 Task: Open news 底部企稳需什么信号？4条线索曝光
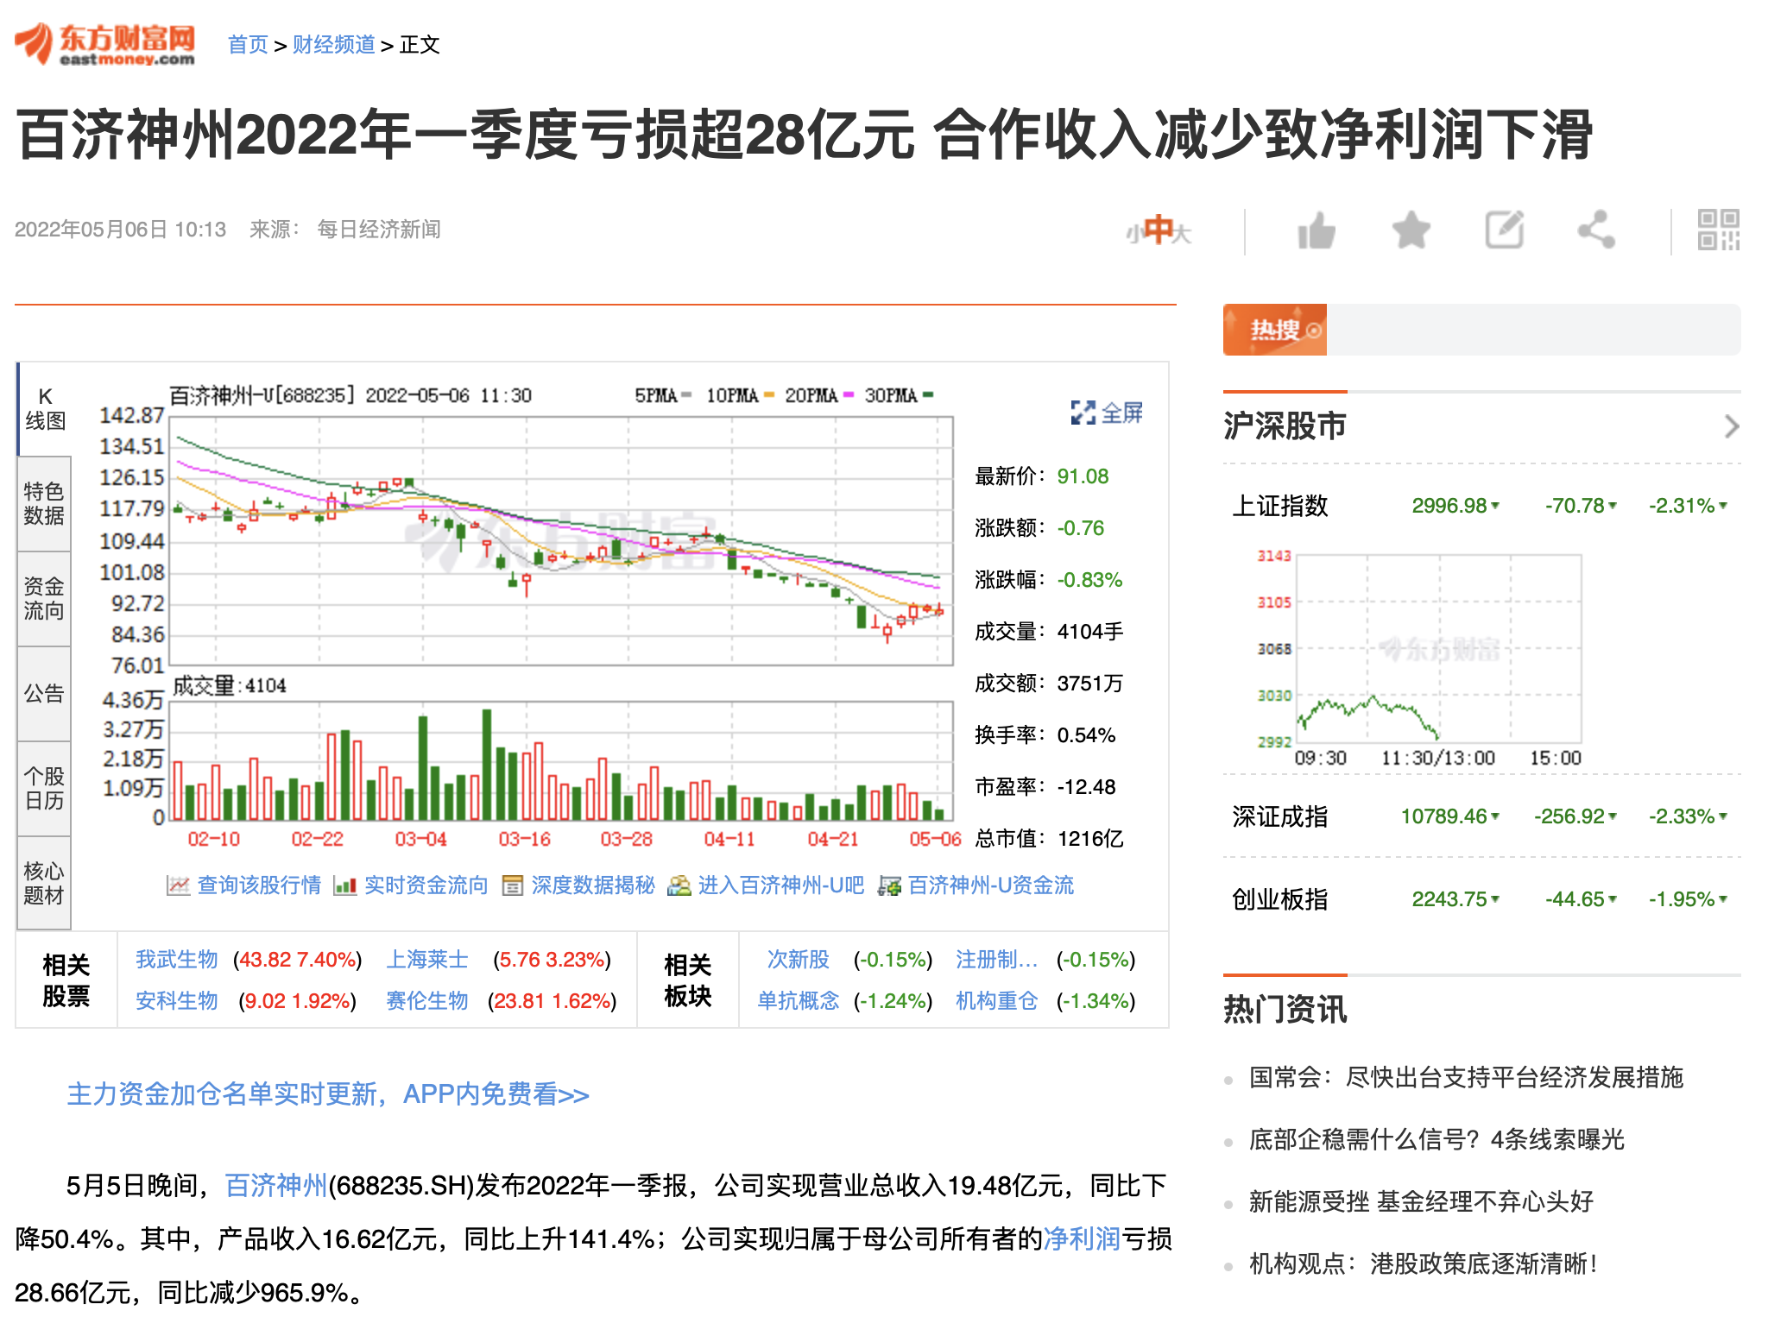pyautogui.click(x=1436, y=1139)
